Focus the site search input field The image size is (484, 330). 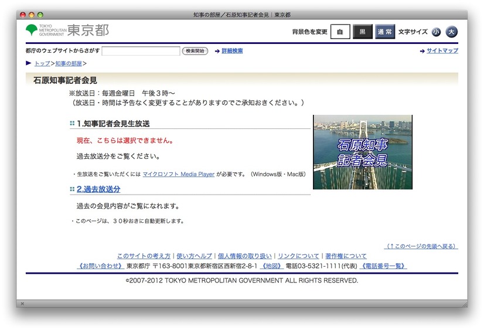[x=141, y=51]
